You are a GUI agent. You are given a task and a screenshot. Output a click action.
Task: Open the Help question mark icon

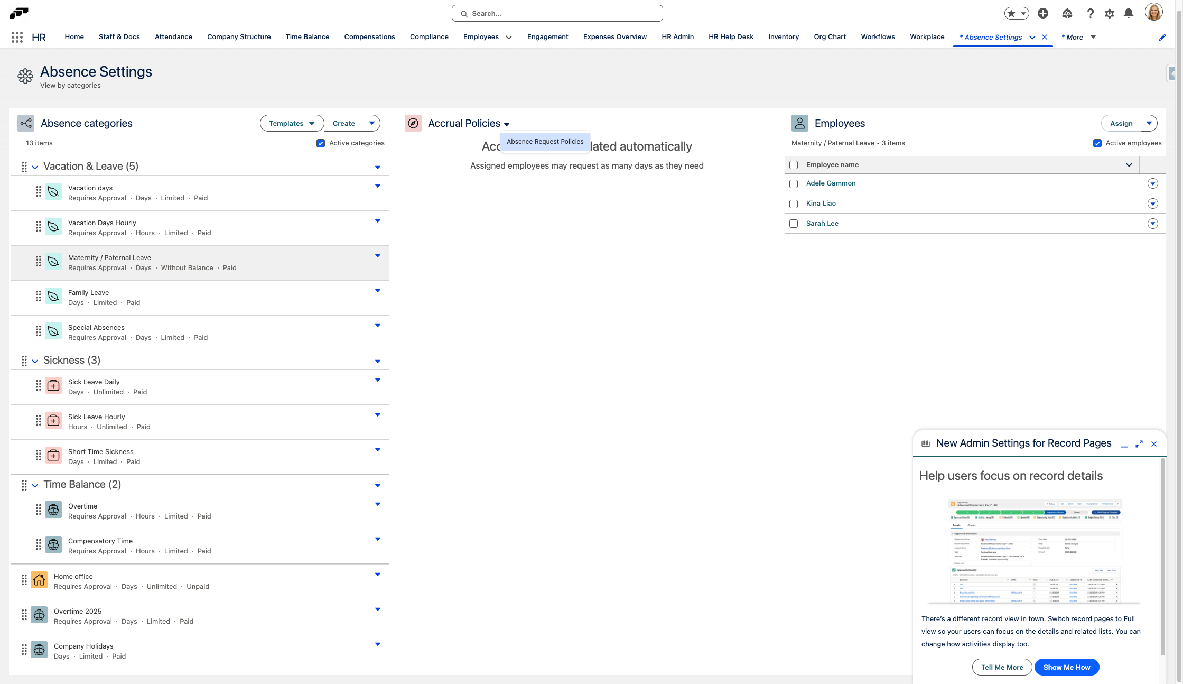pos(1090,13)
